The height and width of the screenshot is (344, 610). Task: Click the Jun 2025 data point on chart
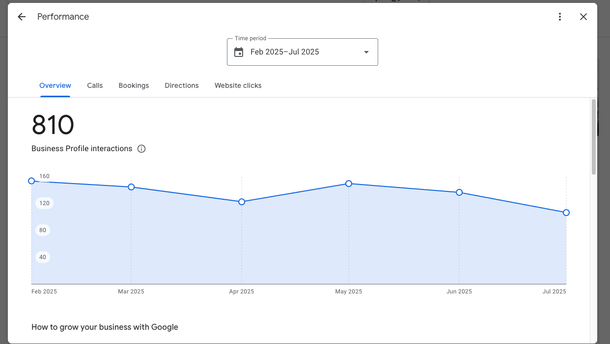coord(459,192)
